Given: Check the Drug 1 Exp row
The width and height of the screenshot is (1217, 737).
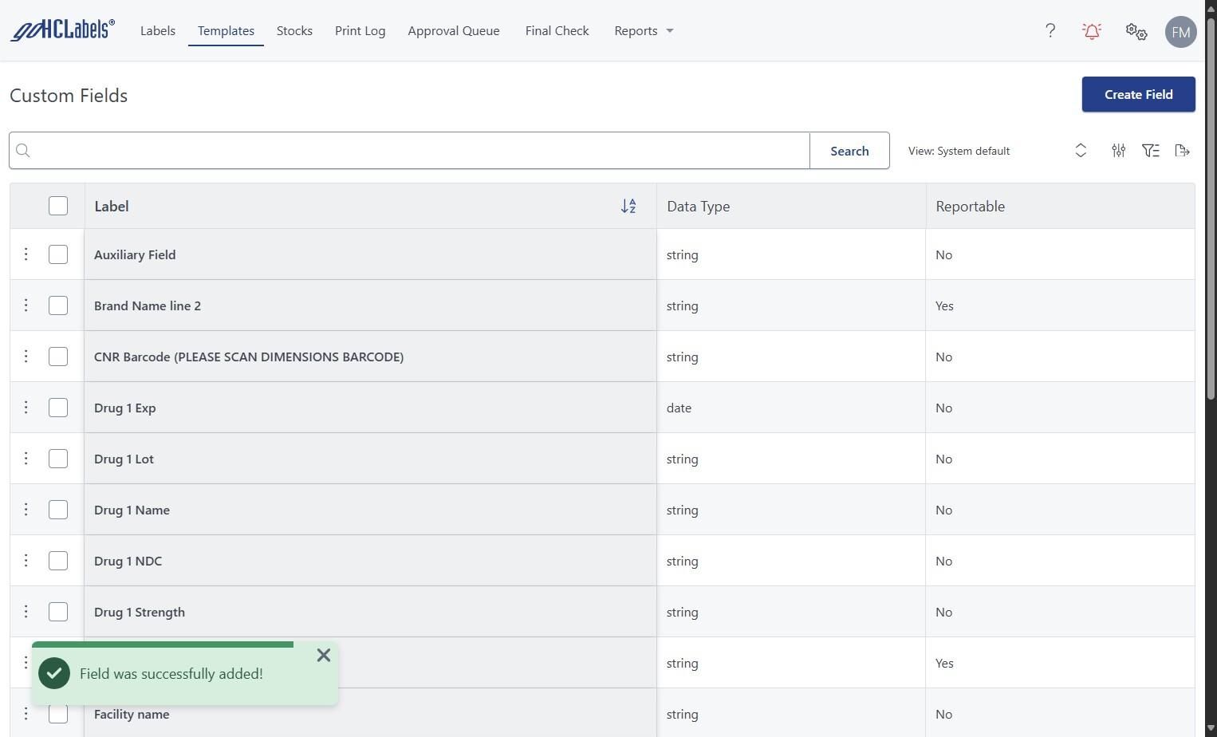Looking at the screenshot, I should point(58,408).
